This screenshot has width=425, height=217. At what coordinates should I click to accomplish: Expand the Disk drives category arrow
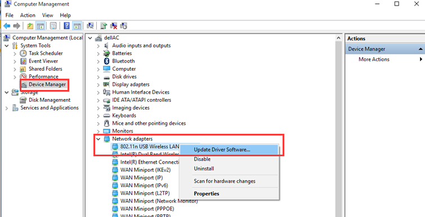(99, 77)
